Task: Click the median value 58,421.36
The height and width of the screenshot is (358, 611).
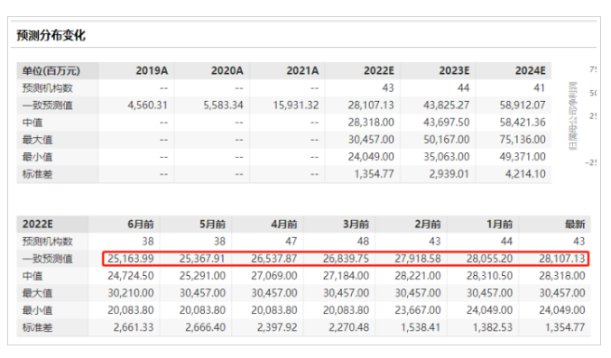Action: (523, 123)
